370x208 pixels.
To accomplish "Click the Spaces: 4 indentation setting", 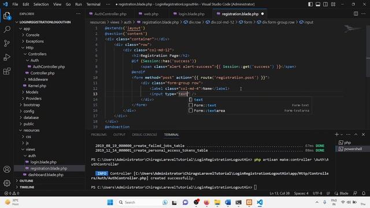I will [x=301, y=193].
